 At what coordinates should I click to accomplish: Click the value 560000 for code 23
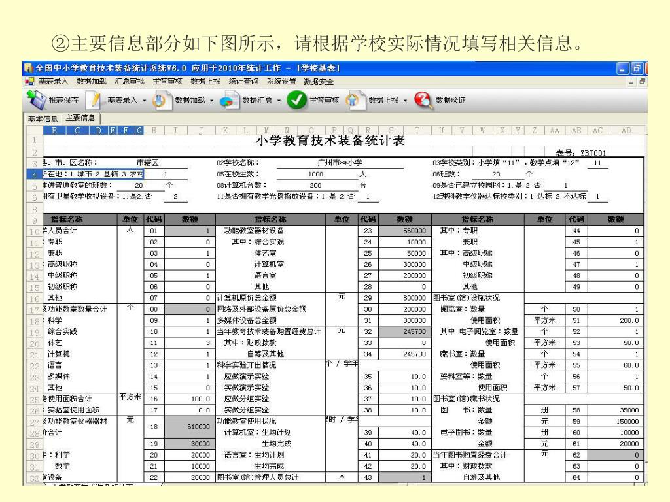tap(405, 231)
